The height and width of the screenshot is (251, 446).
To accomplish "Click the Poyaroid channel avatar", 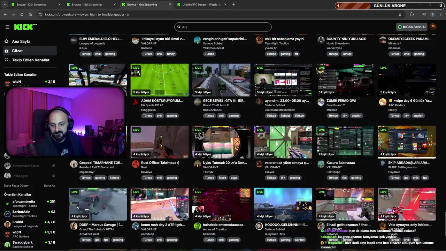I will tap(383, 164).
